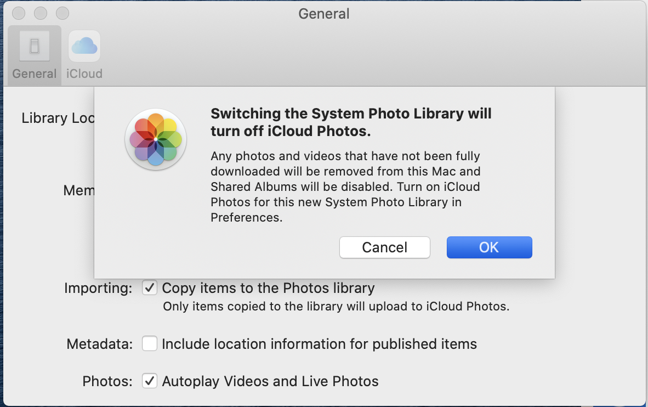This screenshot has height=407, width=648.
Task: Click the General light-switch toolbar icon
Action: click(35, 46)
